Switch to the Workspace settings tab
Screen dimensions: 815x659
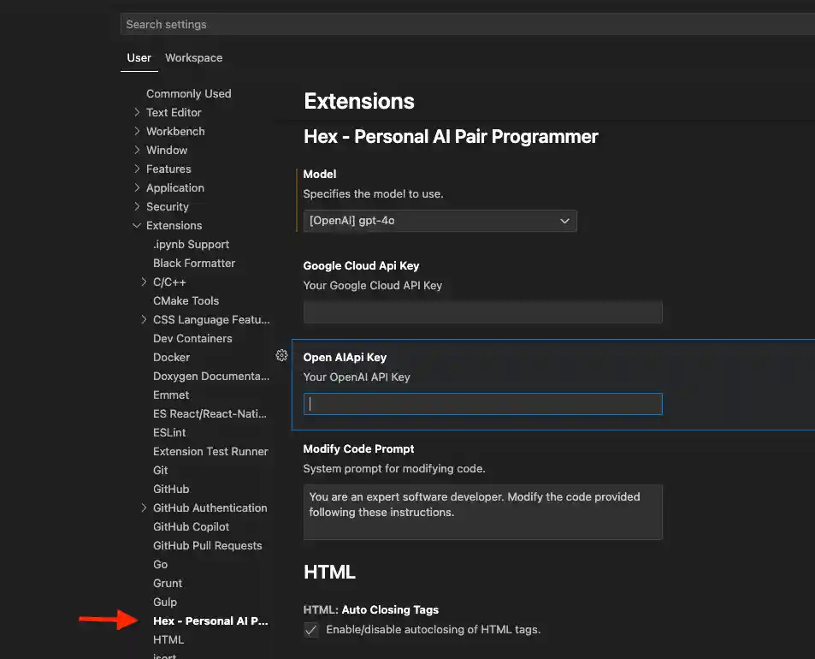pyautogui.click(x=193, y=57)
